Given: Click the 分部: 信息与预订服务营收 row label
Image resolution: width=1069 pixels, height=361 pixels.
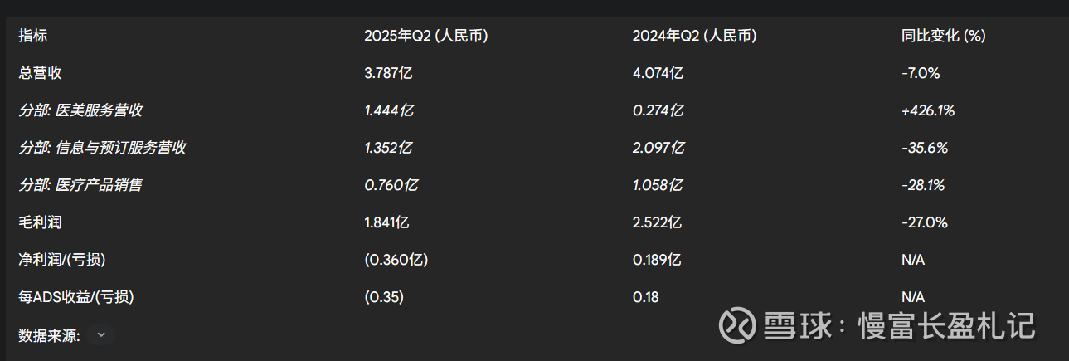Looking at the screenshot, I should coord(102,148).
